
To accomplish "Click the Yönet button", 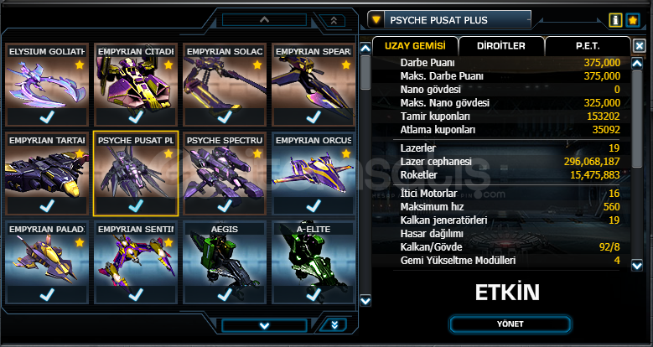I will [x=510, y=324].
